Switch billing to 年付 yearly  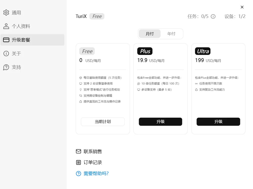(171, 34)
